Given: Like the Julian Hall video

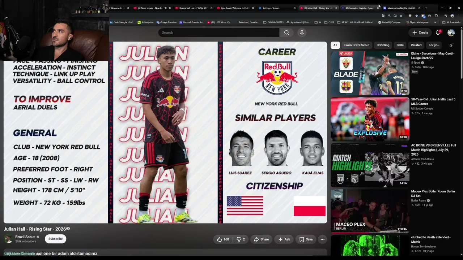Looking at the screenshot, I should tap(223, 239).
